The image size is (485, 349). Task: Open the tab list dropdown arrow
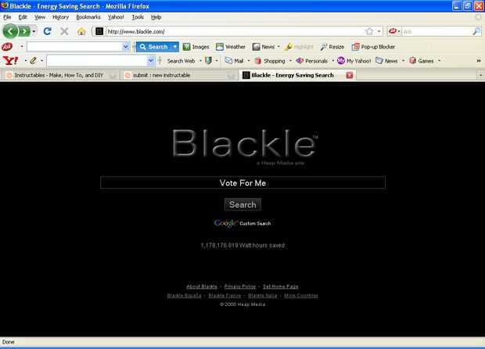480,75
